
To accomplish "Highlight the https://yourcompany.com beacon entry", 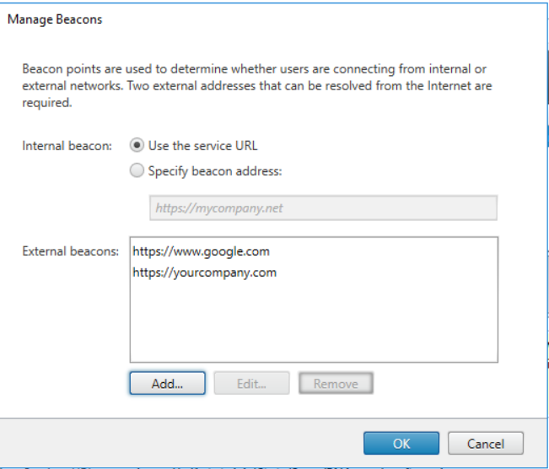I will 205,272.
